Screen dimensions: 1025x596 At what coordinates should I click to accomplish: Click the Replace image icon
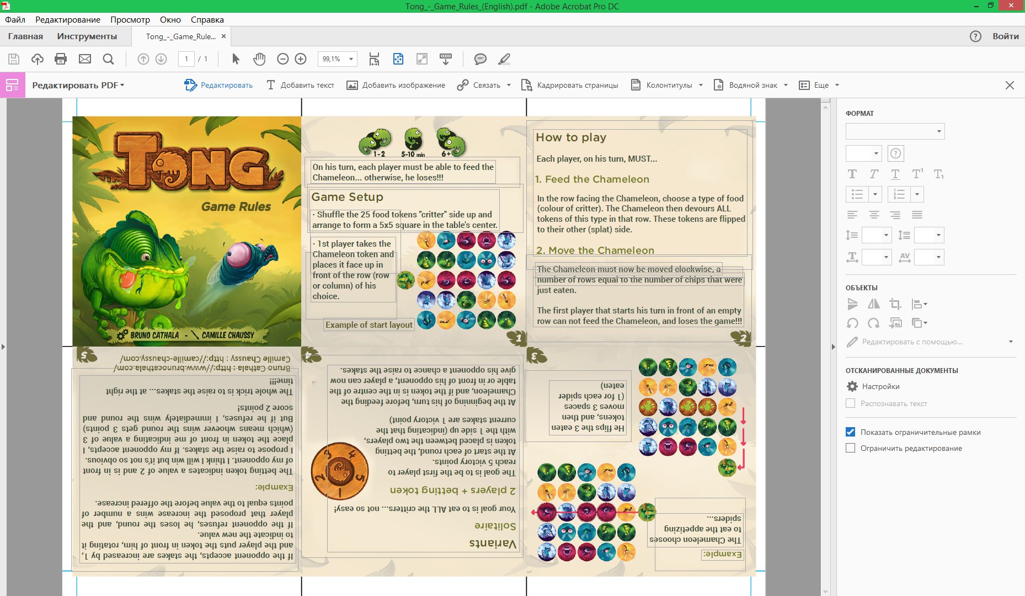[895, 323]
